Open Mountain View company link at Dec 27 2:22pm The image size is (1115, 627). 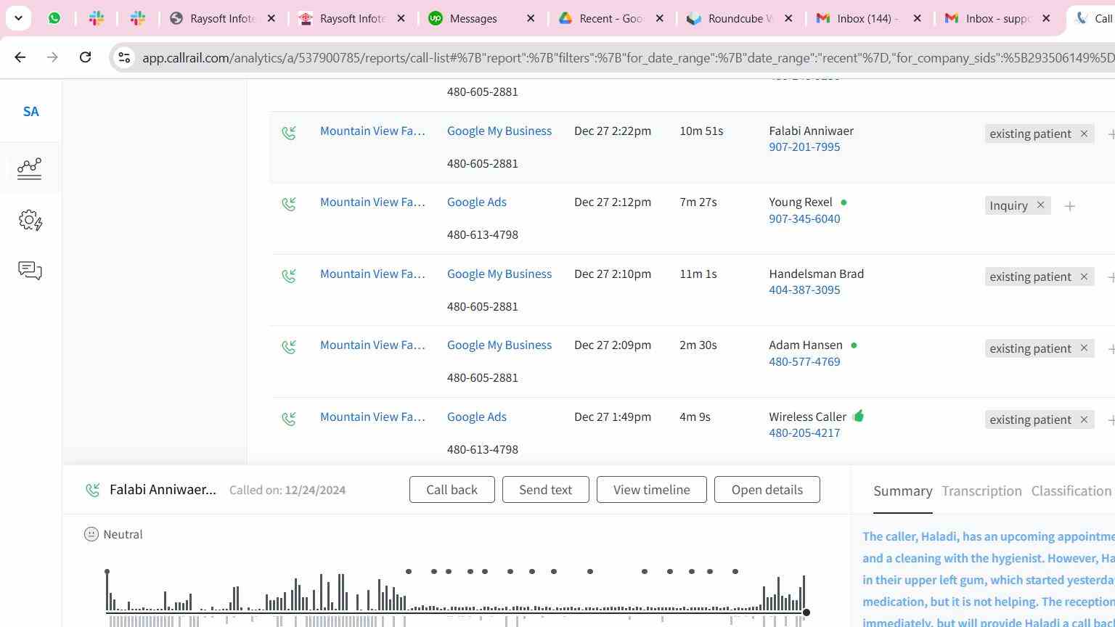pyautogui.click(x=372, y=131)
